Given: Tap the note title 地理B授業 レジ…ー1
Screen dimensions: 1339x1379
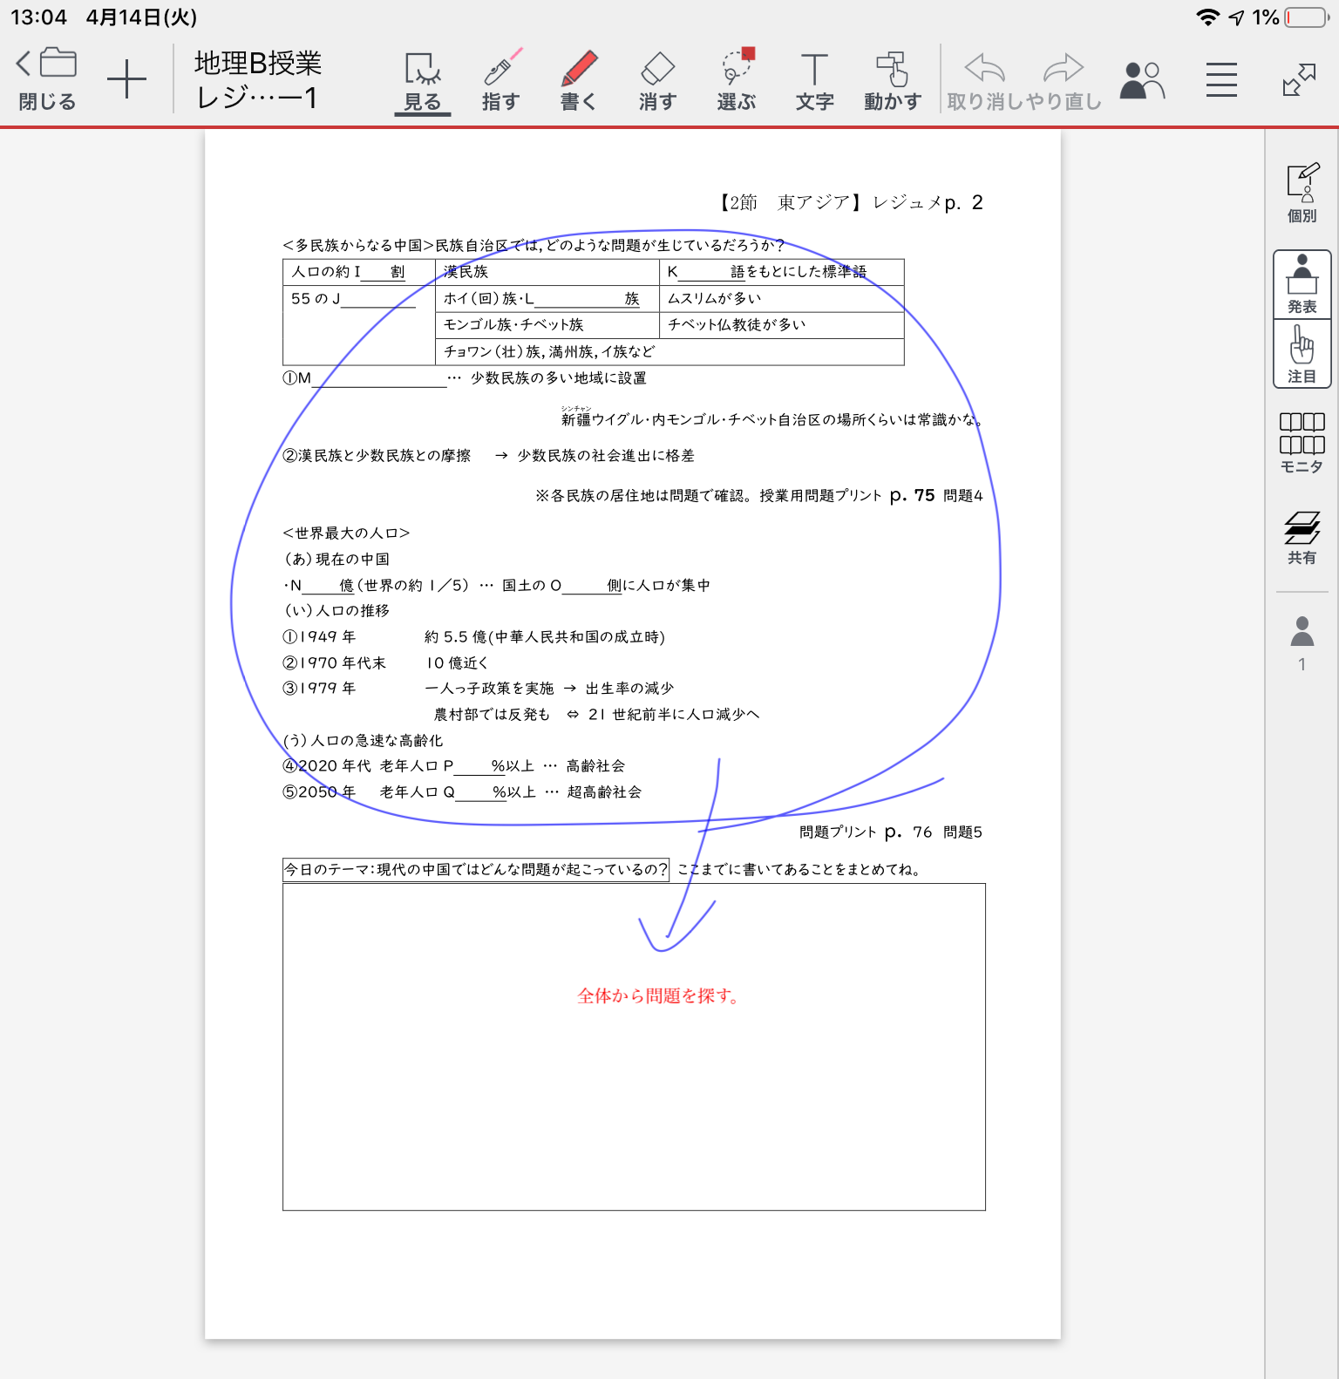Looking at the screenshot, I should tap(258, 80).
